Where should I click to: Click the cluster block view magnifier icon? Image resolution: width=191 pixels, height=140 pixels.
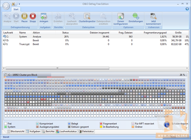(x=6, y=75)
